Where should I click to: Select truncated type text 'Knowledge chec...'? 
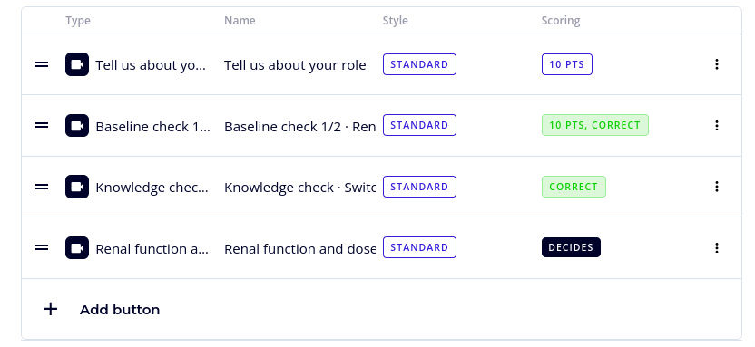[152, 188]
